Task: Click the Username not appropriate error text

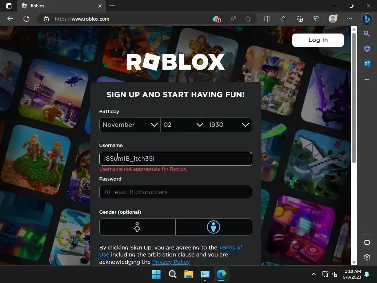Action: 143,169
